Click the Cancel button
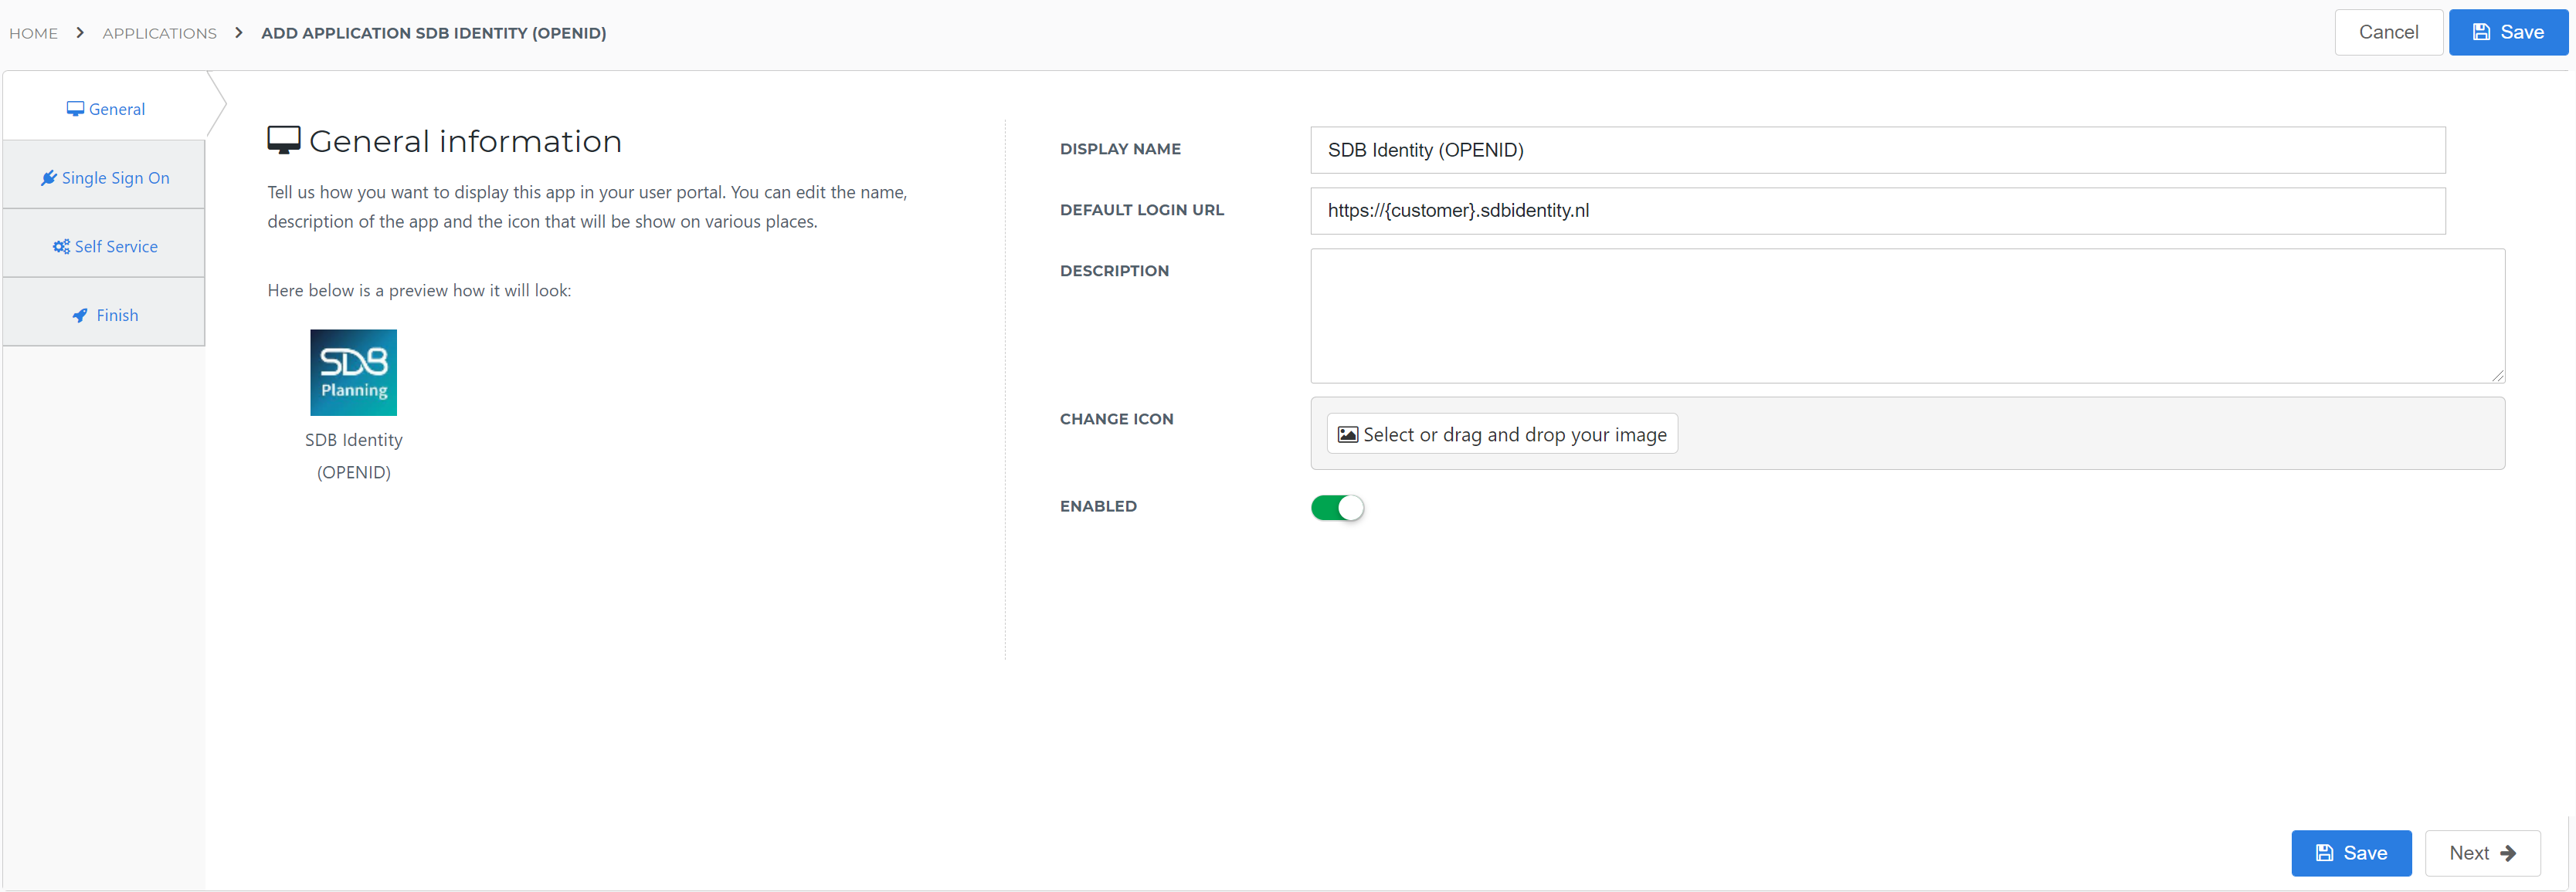 tap(2388, 32)
